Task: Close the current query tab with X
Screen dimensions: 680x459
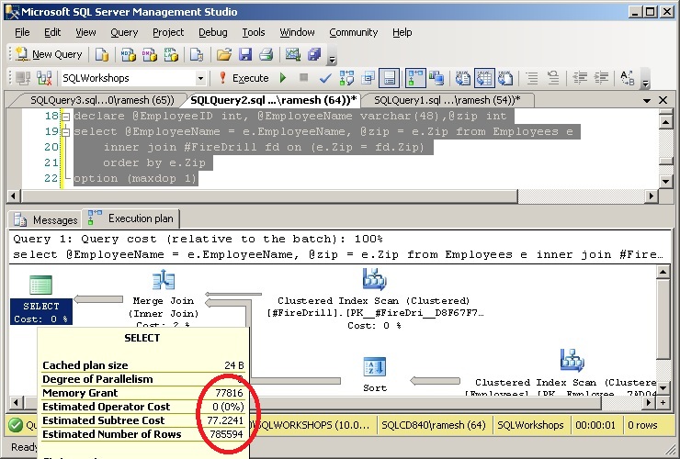Action: point(663,100)
